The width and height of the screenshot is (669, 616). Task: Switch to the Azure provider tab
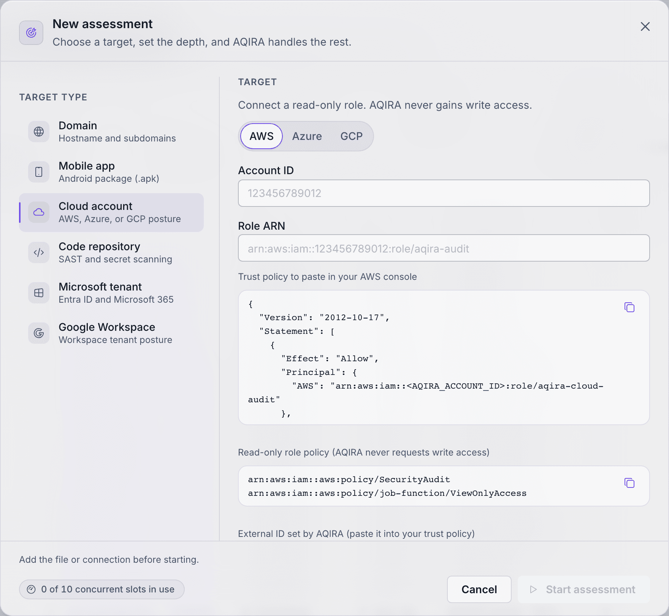pos(307,136)
